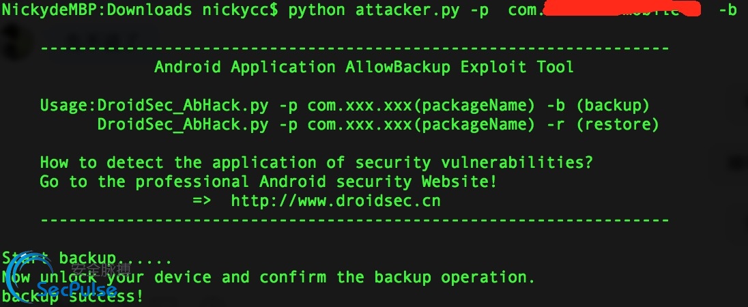This screenshot has height=307, width=748.
Task: Click the '-b (backup)' usage option
Action: click(599, 105)
